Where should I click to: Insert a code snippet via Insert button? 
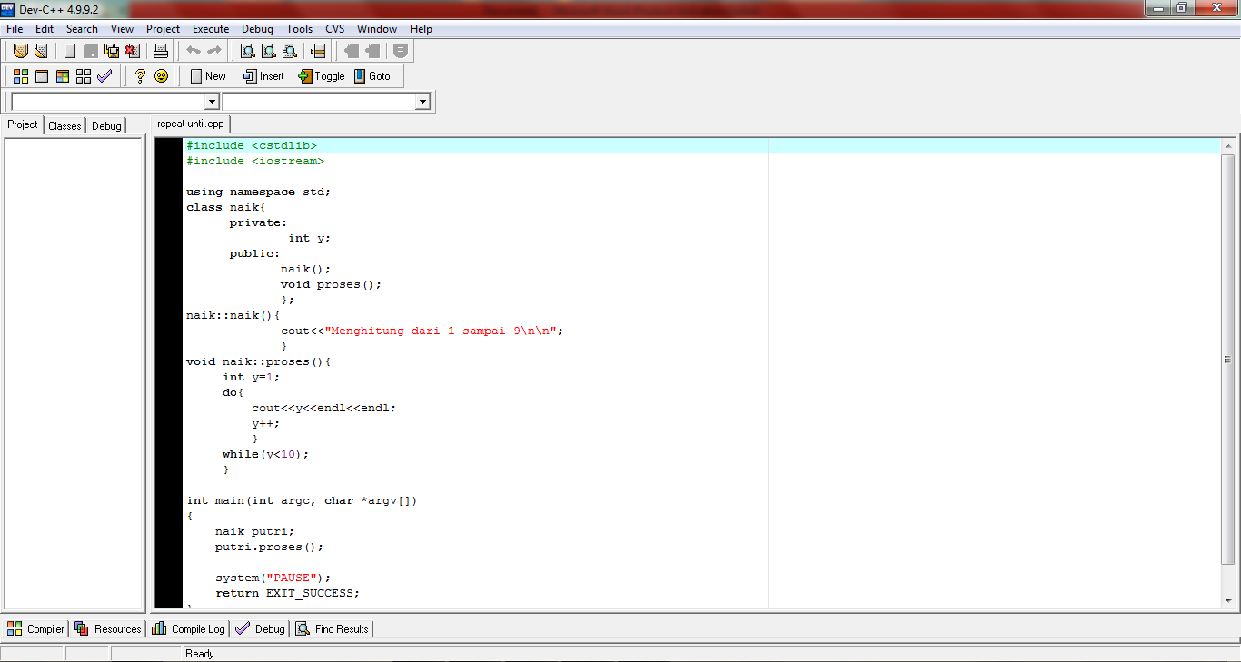[263, 75]
